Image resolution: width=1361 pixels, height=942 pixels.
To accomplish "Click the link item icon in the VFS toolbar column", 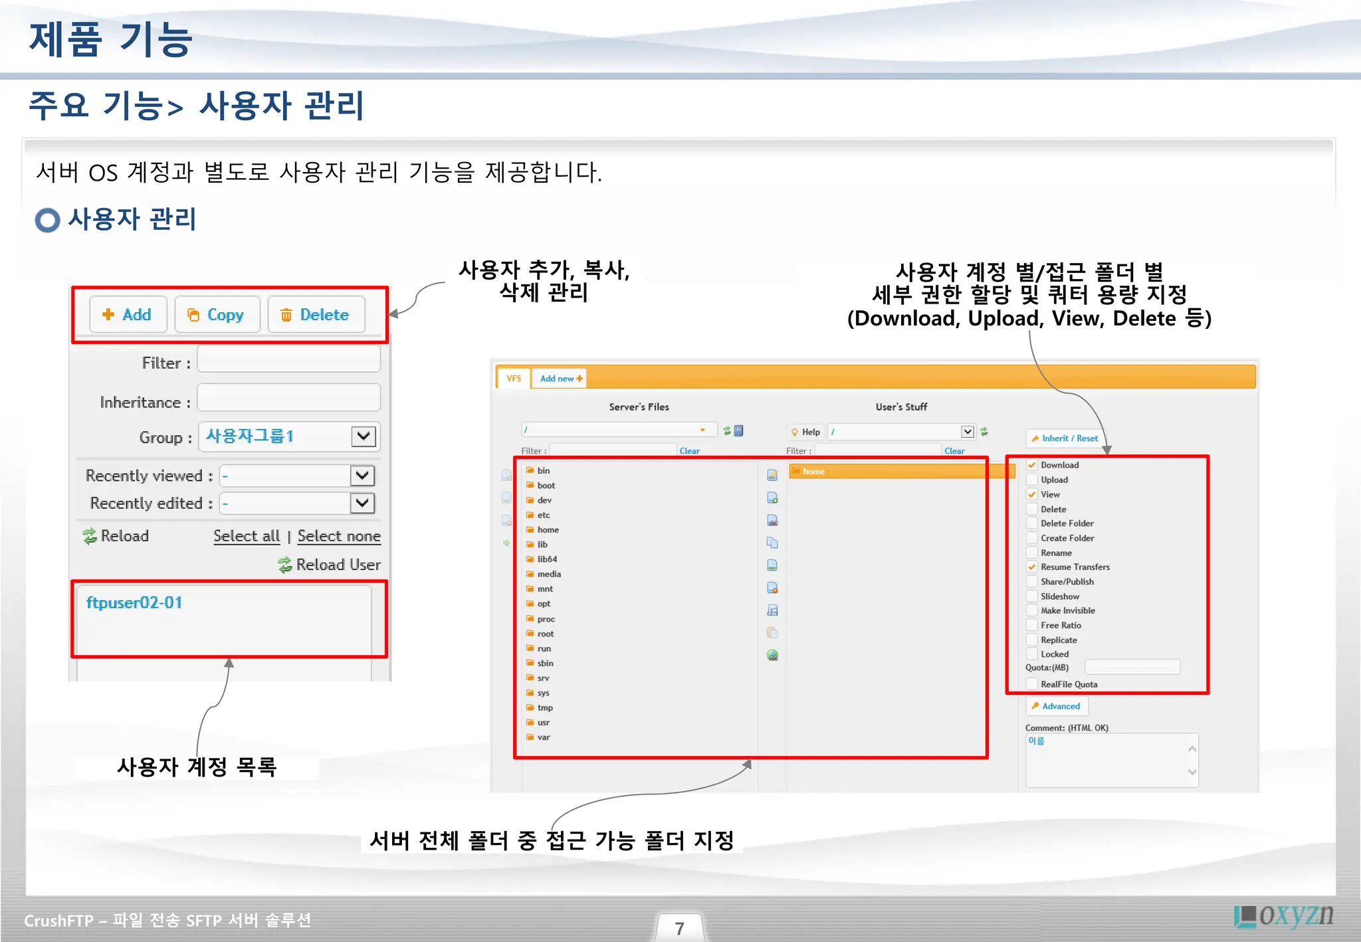I will coord(772,520).
